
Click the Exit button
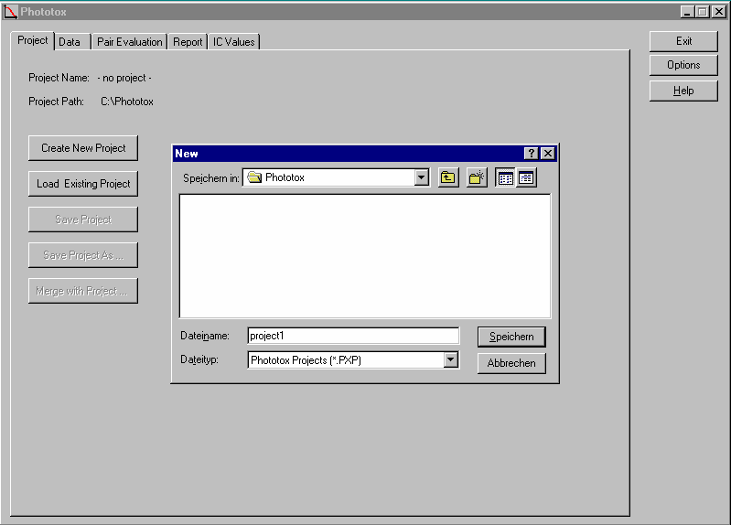tap(683, 41)
